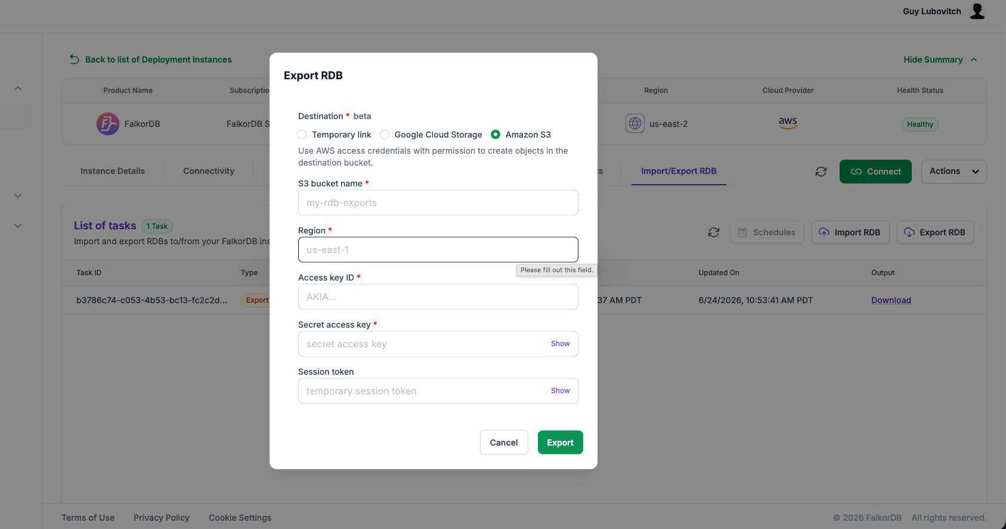Collapse the top sidebar chevron section
Viewport: 1006px width, 529px height.
pyautogui.click(x=18, y=88)
